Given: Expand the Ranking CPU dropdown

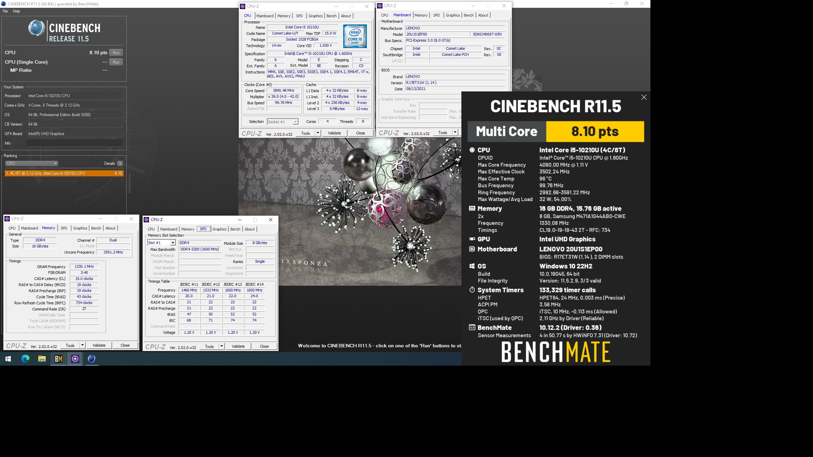Looking at the screenshot, I should click(32, 164).
